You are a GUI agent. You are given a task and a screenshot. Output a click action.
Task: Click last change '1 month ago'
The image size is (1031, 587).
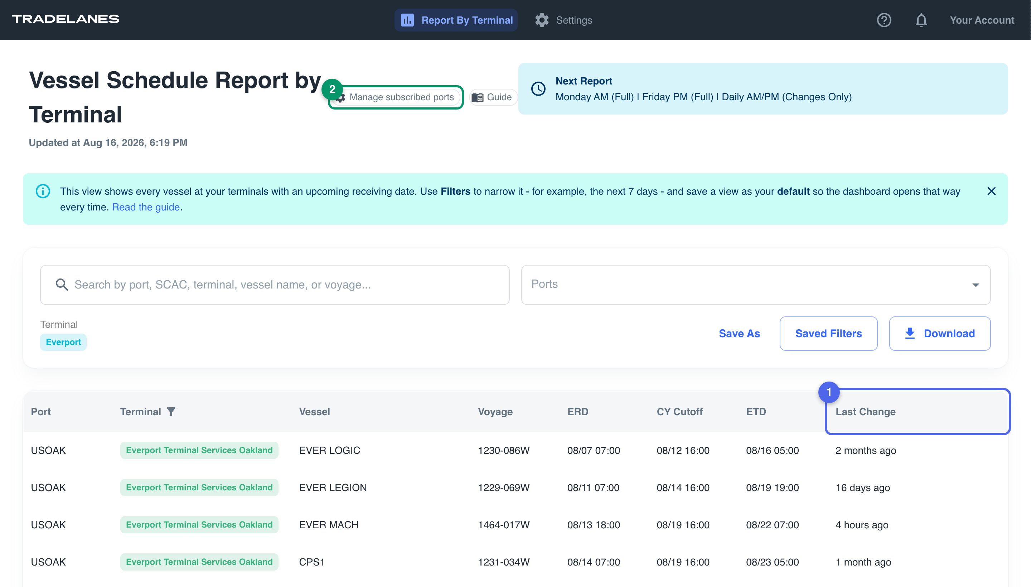863,562
